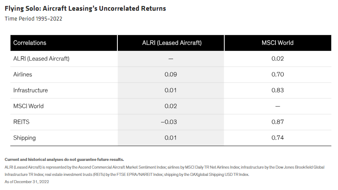
Task: Click the 0.09 Airlines correlation value
Action: [x=171, y=74]
